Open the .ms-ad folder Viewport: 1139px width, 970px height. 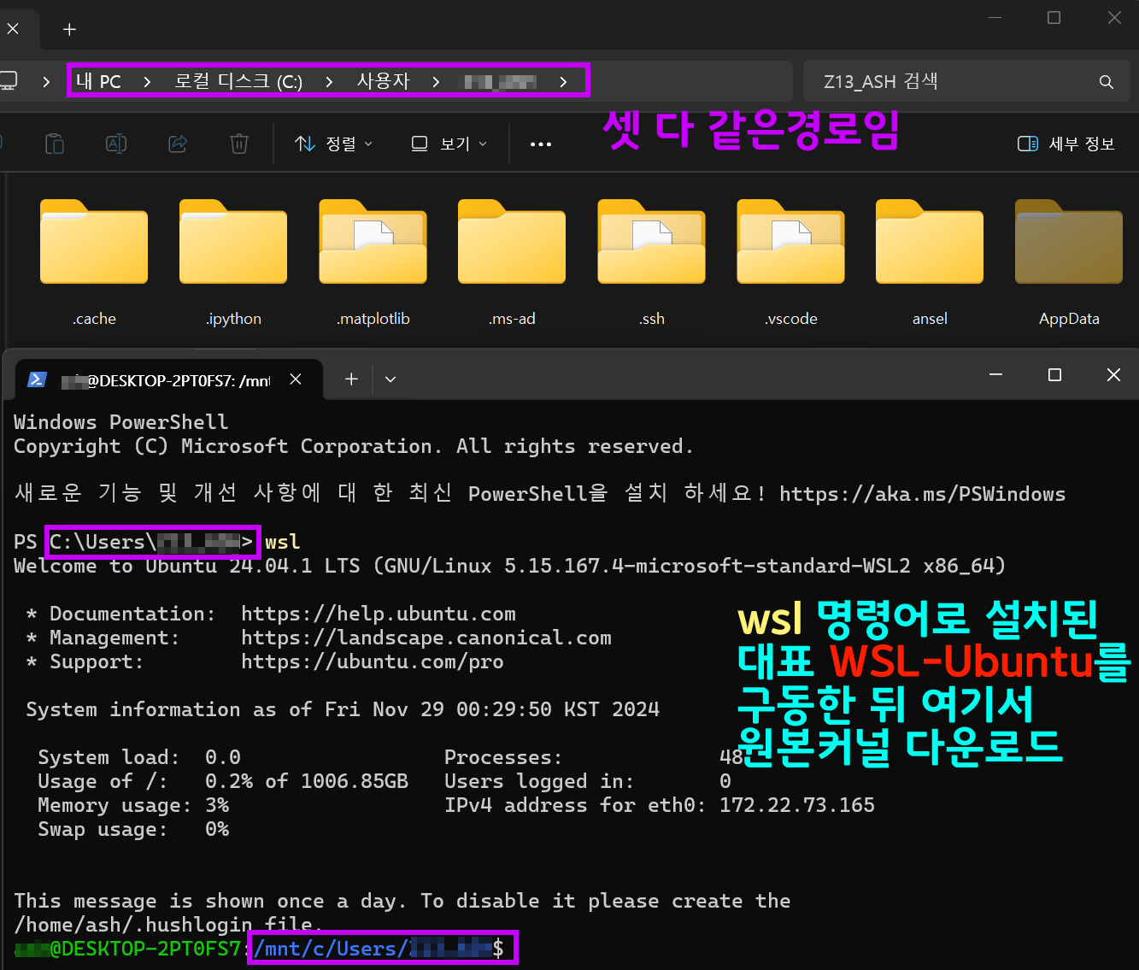click(512, 263)
